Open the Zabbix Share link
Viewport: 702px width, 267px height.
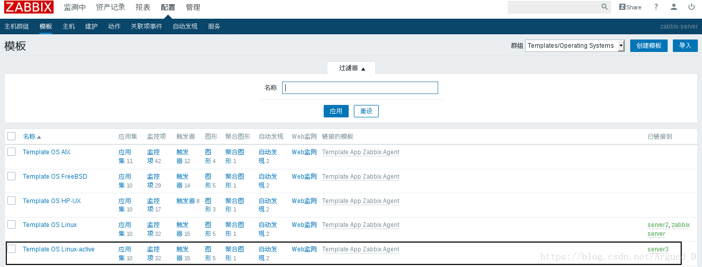click(x=630, y=7)
